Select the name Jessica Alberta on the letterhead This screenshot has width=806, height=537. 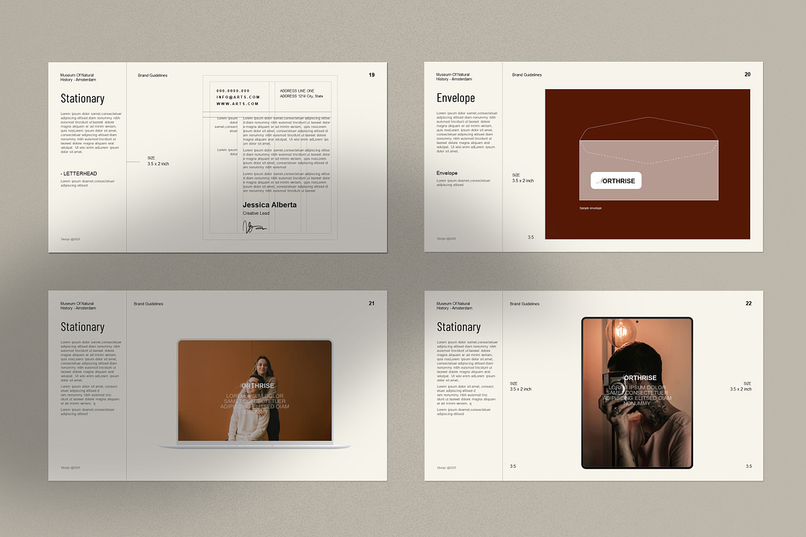[269, 205]
